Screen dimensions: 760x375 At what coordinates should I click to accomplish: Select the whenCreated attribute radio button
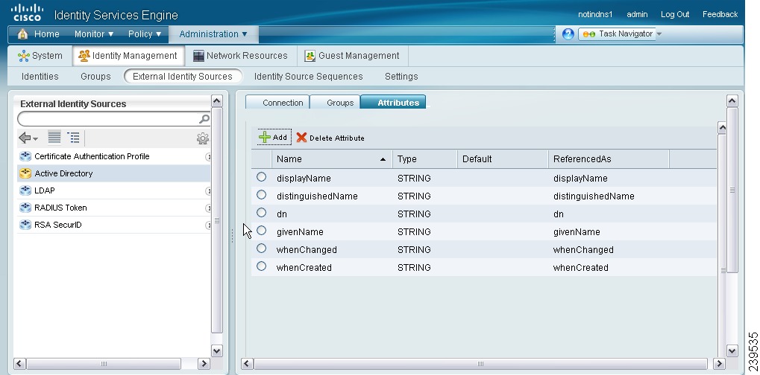coord(261,267)
